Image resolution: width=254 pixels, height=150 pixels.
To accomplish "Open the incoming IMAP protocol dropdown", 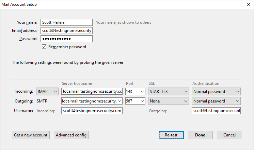I will tap(48, 91).
